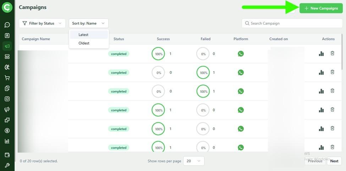Viewport: 346px width, 171px height.
Task: View analytics chart for the second campaign row
Action: [321, 72]
